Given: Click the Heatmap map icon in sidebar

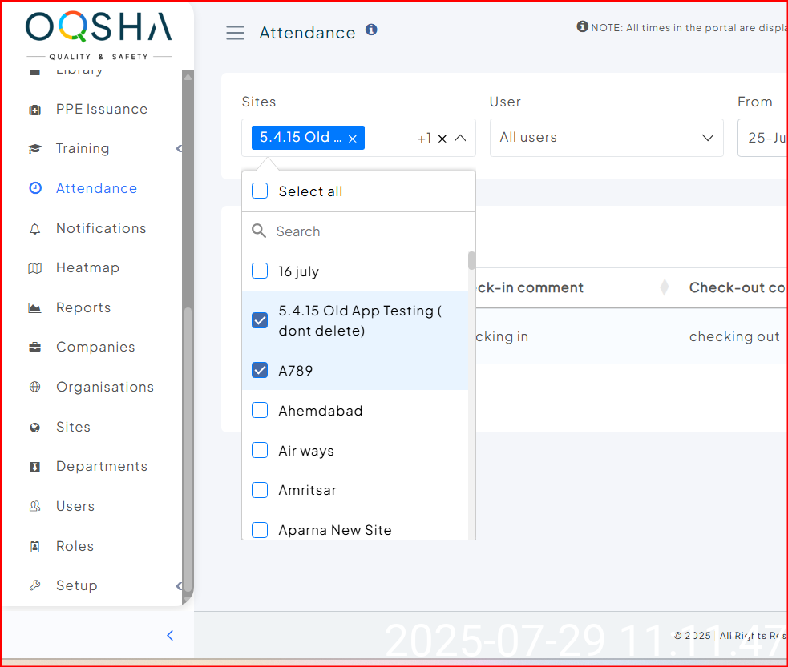Looking at the screenshot, I should pos(34,268).
